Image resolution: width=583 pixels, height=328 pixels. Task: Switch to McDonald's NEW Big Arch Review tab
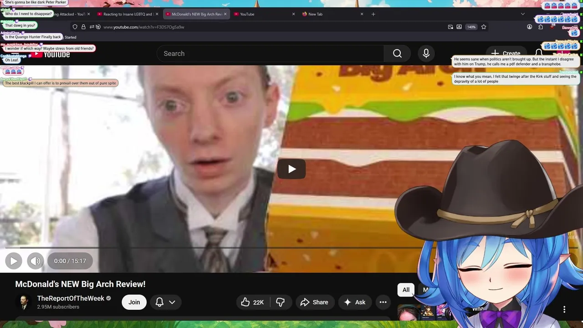click(196, 14)
